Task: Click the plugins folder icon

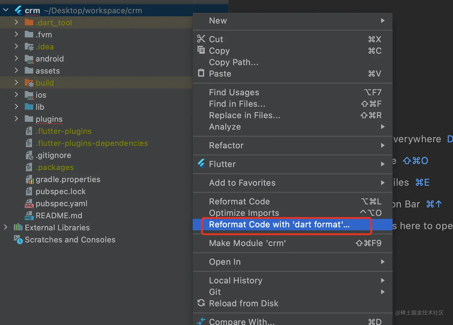Action: click(x=29, y=119)
